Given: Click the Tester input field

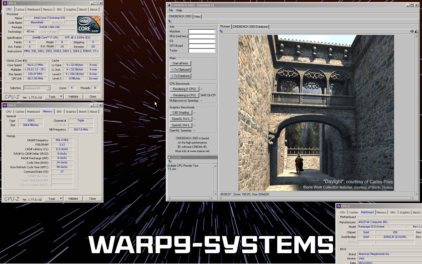Looking at the screenshot, I should (x=202, y=51).
